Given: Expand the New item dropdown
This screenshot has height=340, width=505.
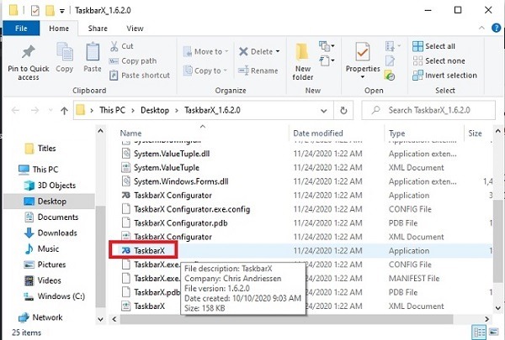Looking at the screenshot, I should click(327, 46).
